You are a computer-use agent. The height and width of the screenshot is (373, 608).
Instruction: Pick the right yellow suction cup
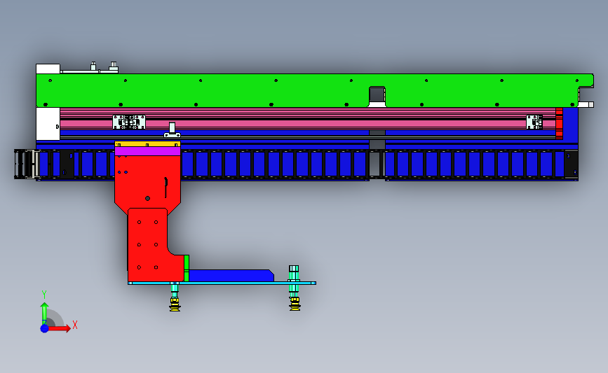295,304
